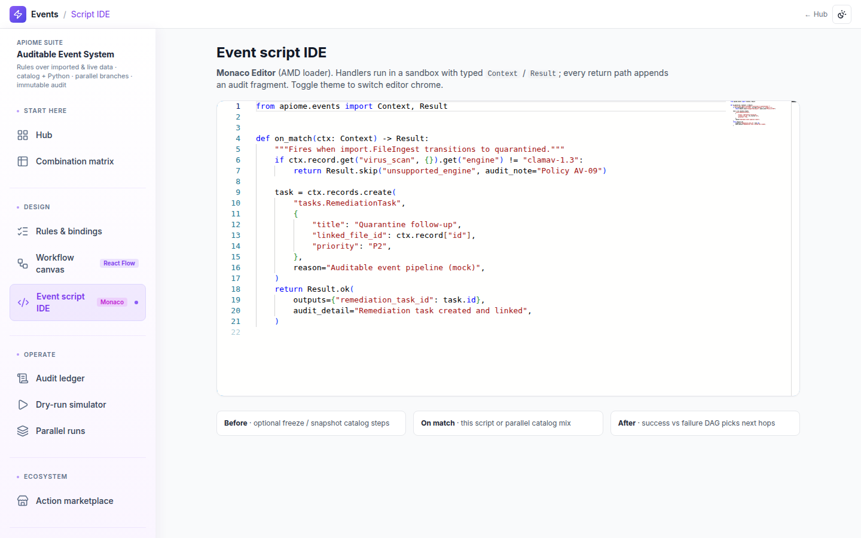Go to Dry-run simulator

pos(78,405)
